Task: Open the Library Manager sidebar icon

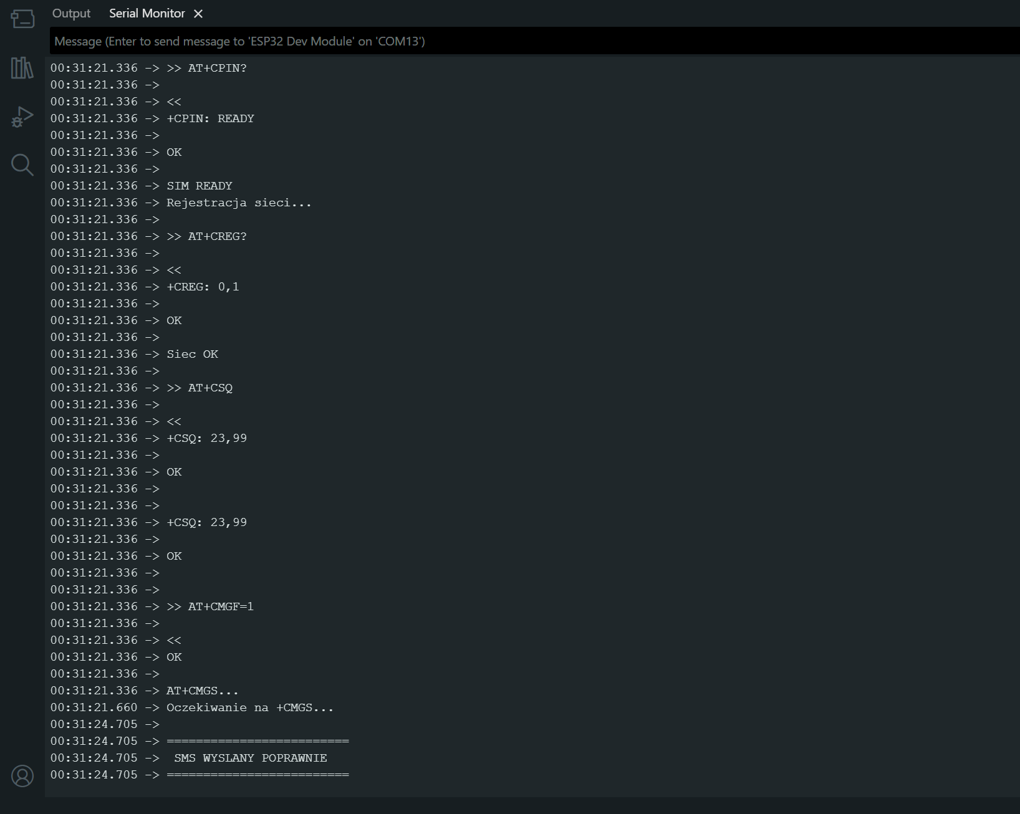Action: click(22, 67)
